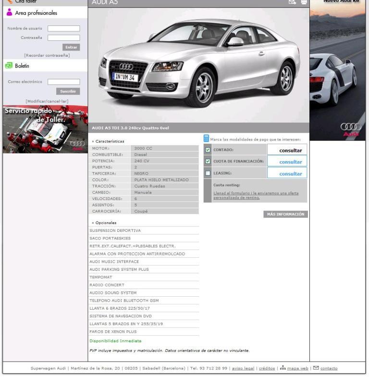Click the AUDI MUSIC INTERFACE row

point(144,262)
